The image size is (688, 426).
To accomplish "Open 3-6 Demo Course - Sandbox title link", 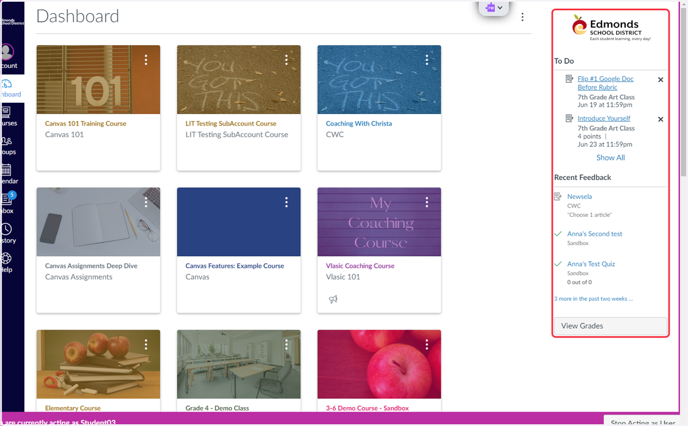I will [x=368, y=408].
